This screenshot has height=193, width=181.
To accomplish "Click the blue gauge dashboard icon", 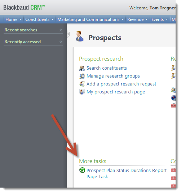I will (173, 98).
